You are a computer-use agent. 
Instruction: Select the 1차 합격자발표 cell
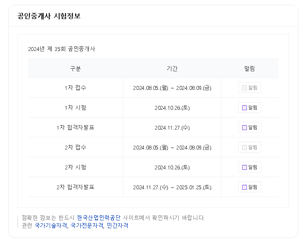(76, 127)
